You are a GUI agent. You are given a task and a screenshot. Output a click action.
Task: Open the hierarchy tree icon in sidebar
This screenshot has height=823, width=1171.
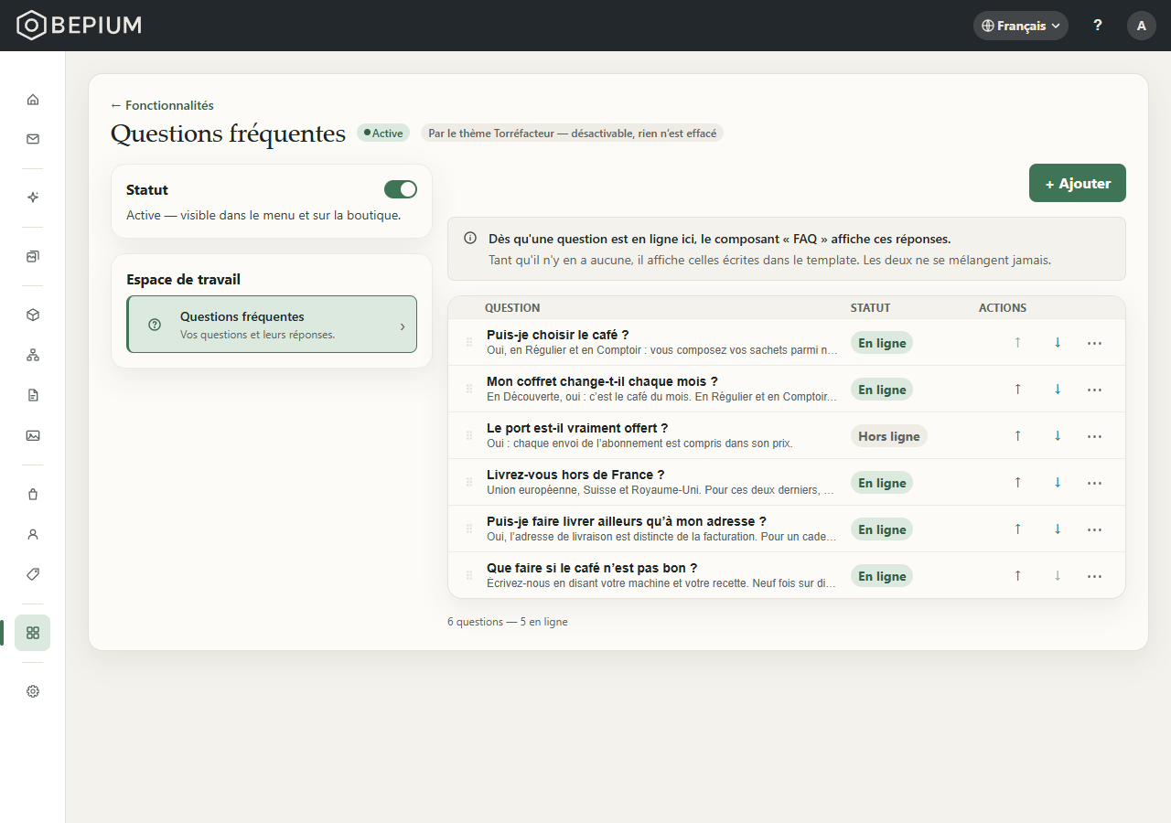(33, 355)
